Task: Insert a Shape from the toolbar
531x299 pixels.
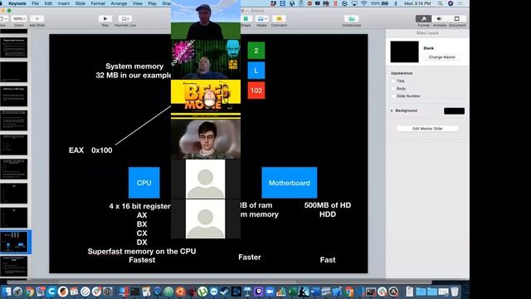Action: [246, 18]
